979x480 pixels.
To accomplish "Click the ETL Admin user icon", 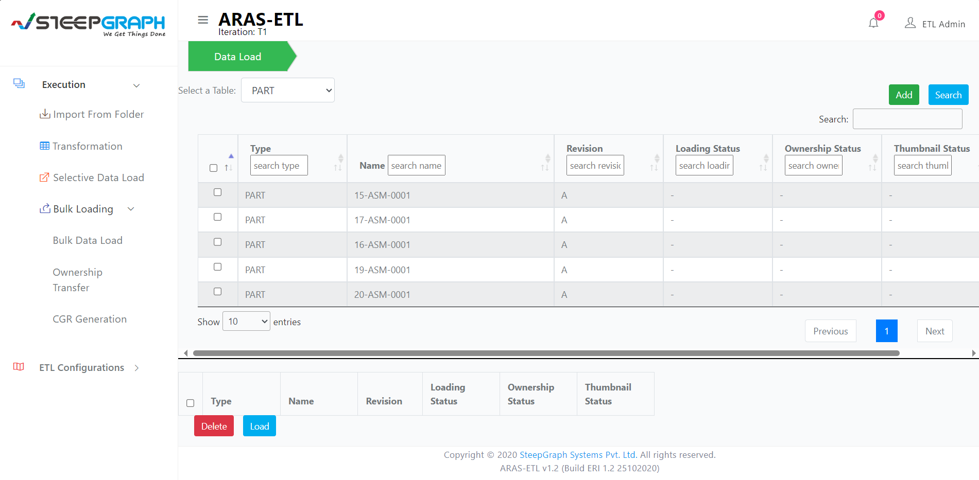I will (910, 23).
